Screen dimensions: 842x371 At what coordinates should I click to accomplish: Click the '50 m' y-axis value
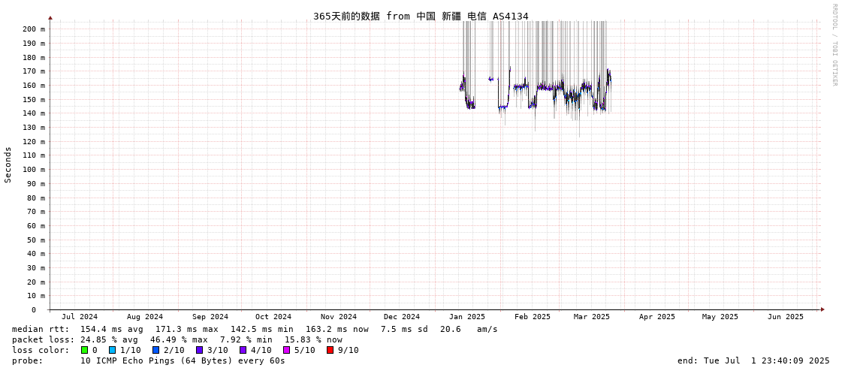[36, 240]
